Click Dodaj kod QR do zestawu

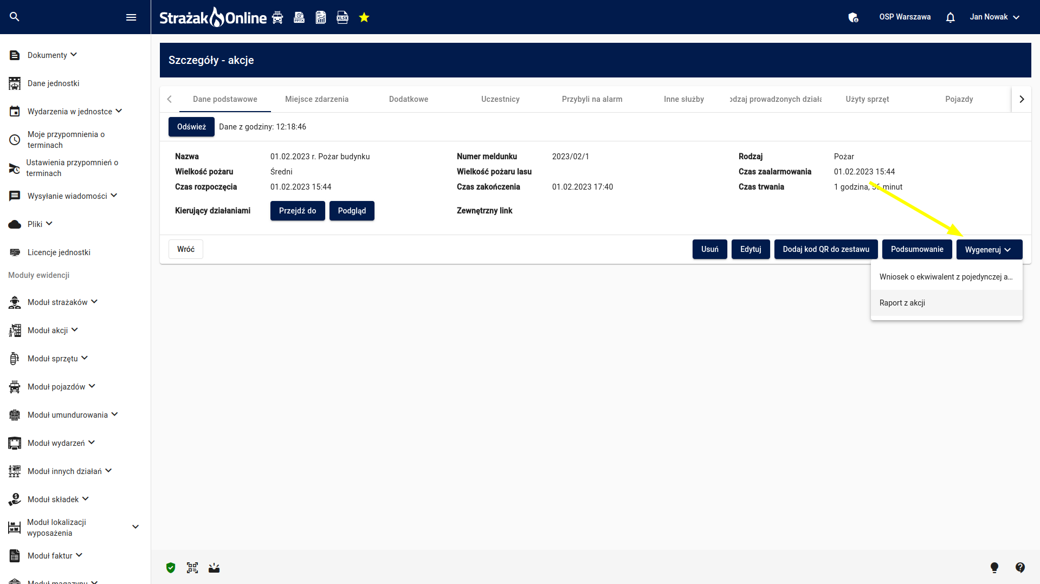(826, 249)
